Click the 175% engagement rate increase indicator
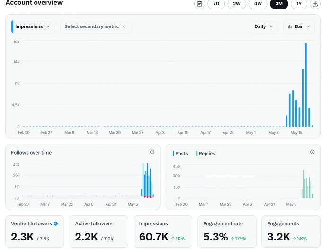Screen dimensions: 322x249 coord(238,239)
